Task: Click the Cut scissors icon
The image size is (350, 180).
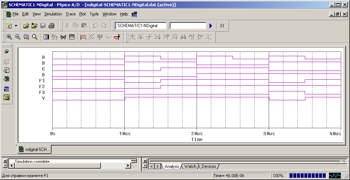Action: (67, 26)
